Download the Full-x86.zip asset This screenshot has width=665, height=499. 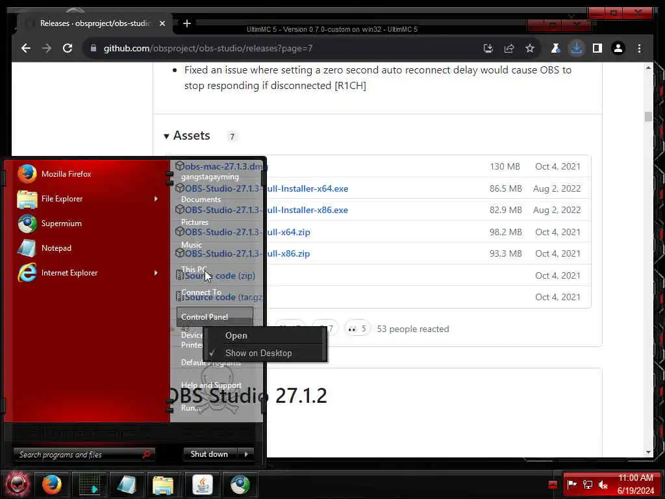click(288, 254)
